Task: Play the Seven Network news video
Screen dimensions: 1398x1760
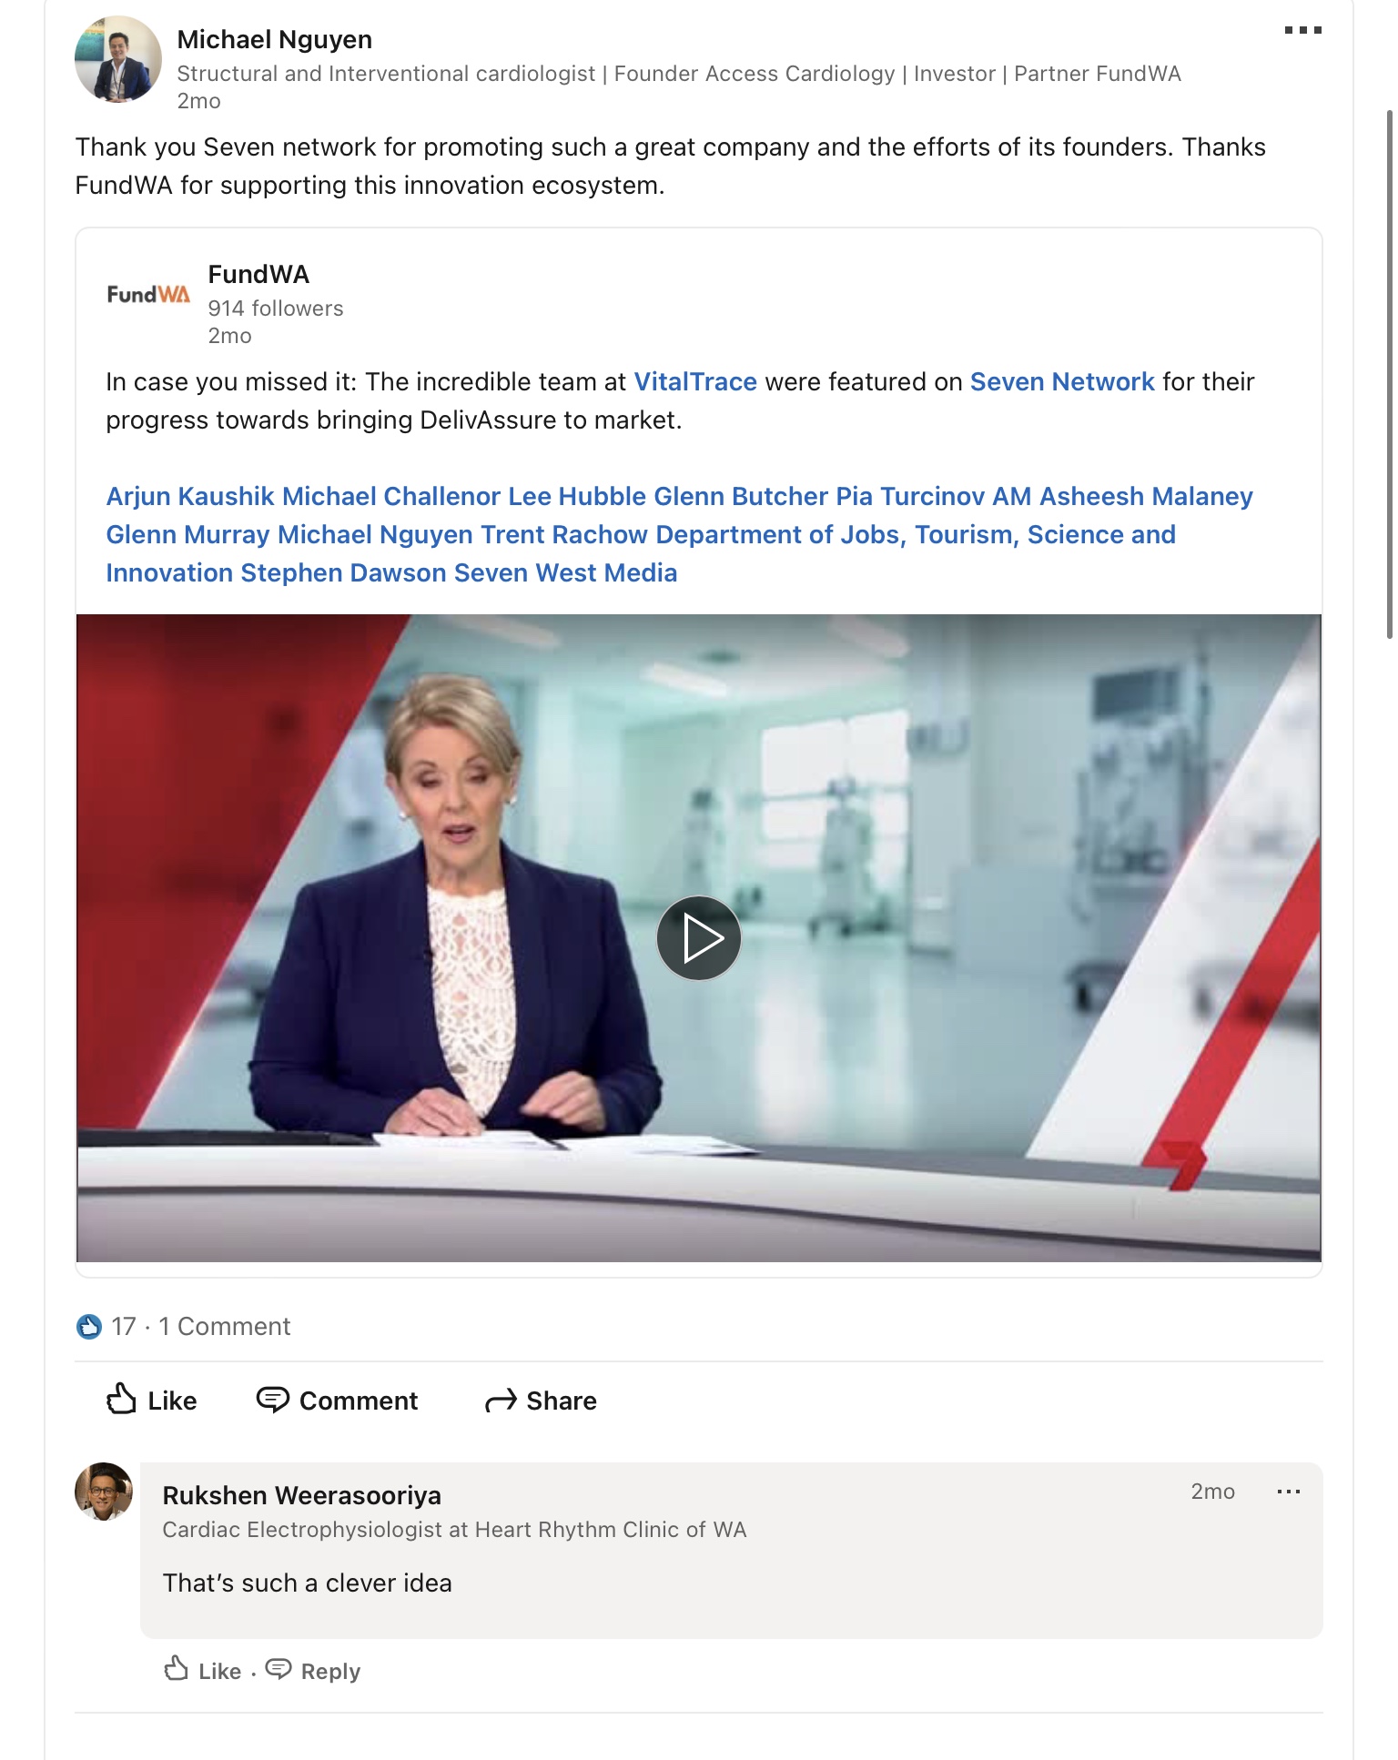Action: click(x=698, y=938)
